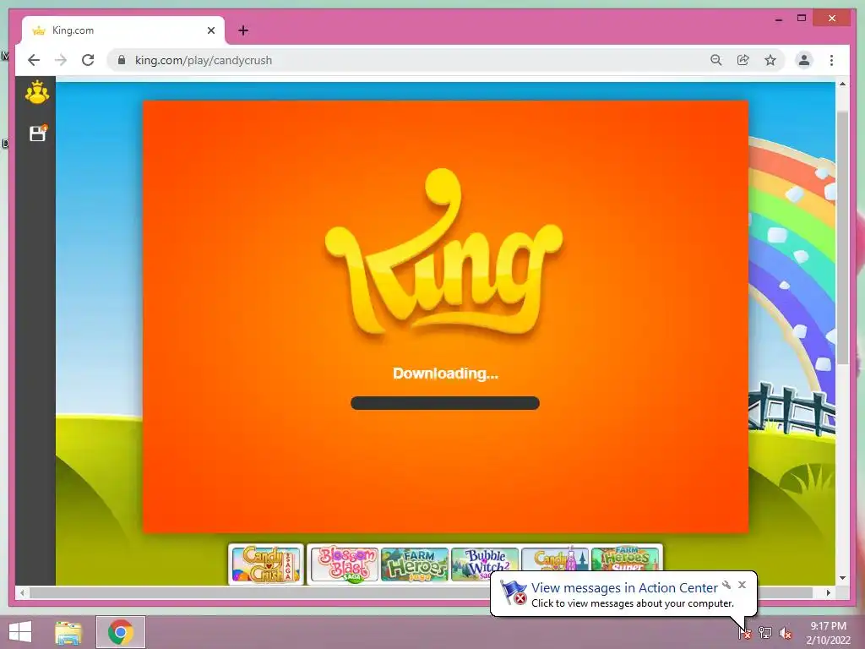Click the Downloading progress bar
The width and height of the screenshot is (865, 649).
click(x=445, y=403)
